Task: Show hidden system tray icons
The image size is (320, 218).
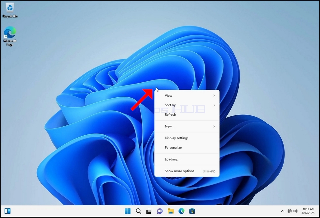Action: [283, 211]
